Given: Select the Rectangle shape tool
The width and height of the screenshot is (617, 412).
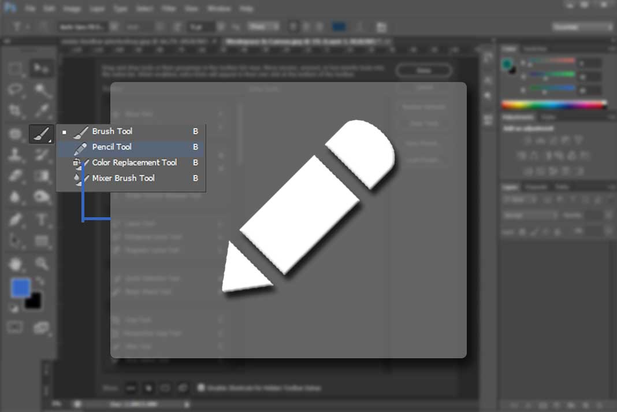Looking at the screenshot, I should tap(42, 240).
